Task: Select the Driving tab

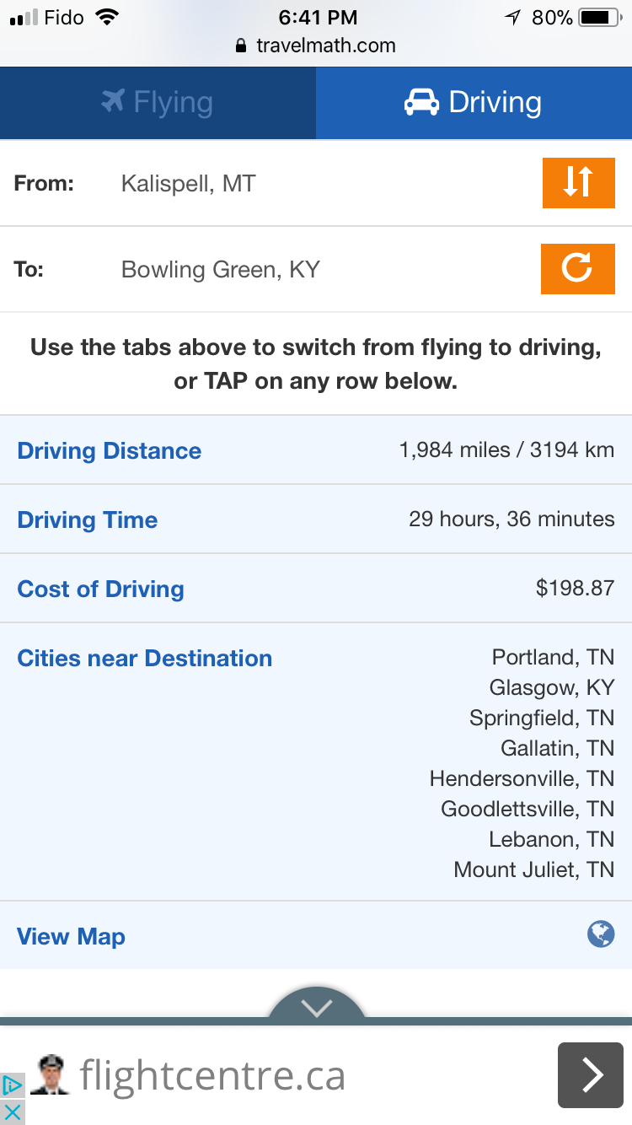Action: point(474,103)
